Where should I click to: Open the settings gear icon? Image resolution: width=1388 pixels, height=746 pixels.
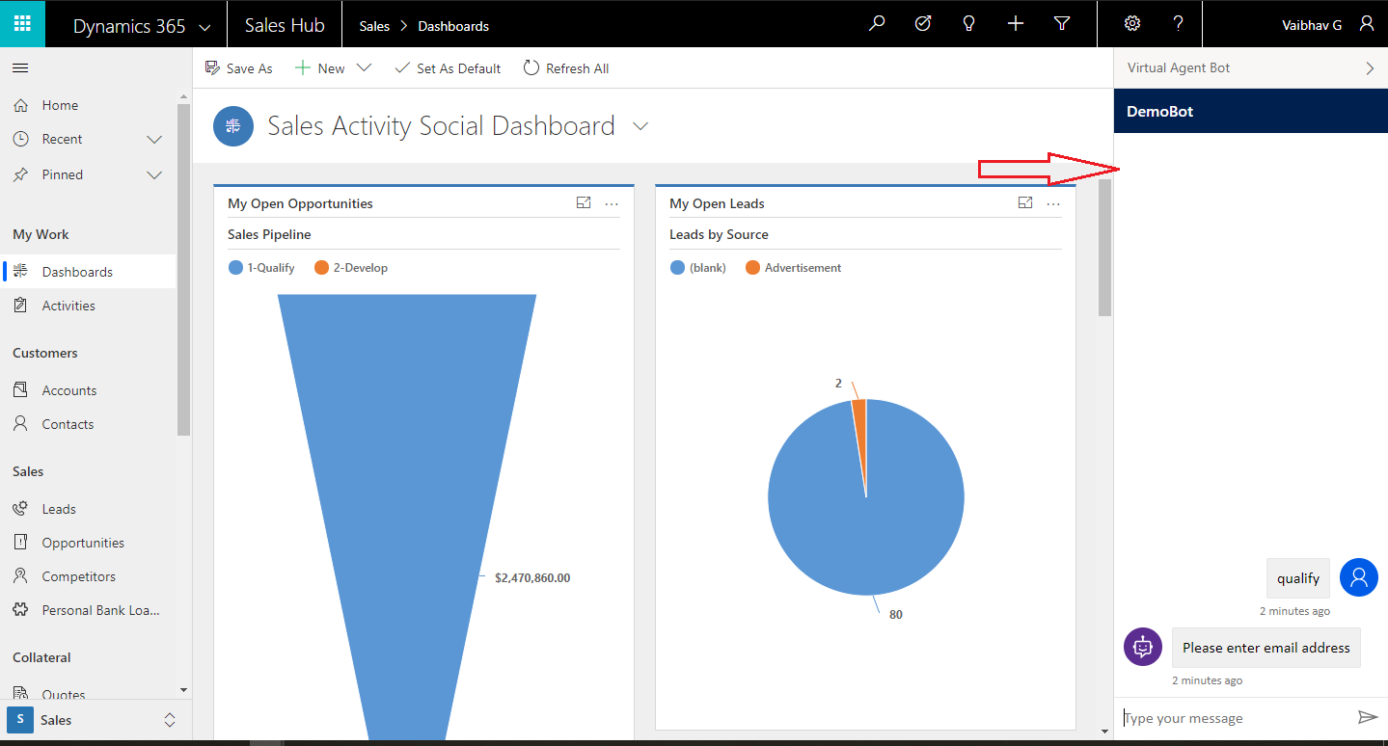(x=1132, y=24)
